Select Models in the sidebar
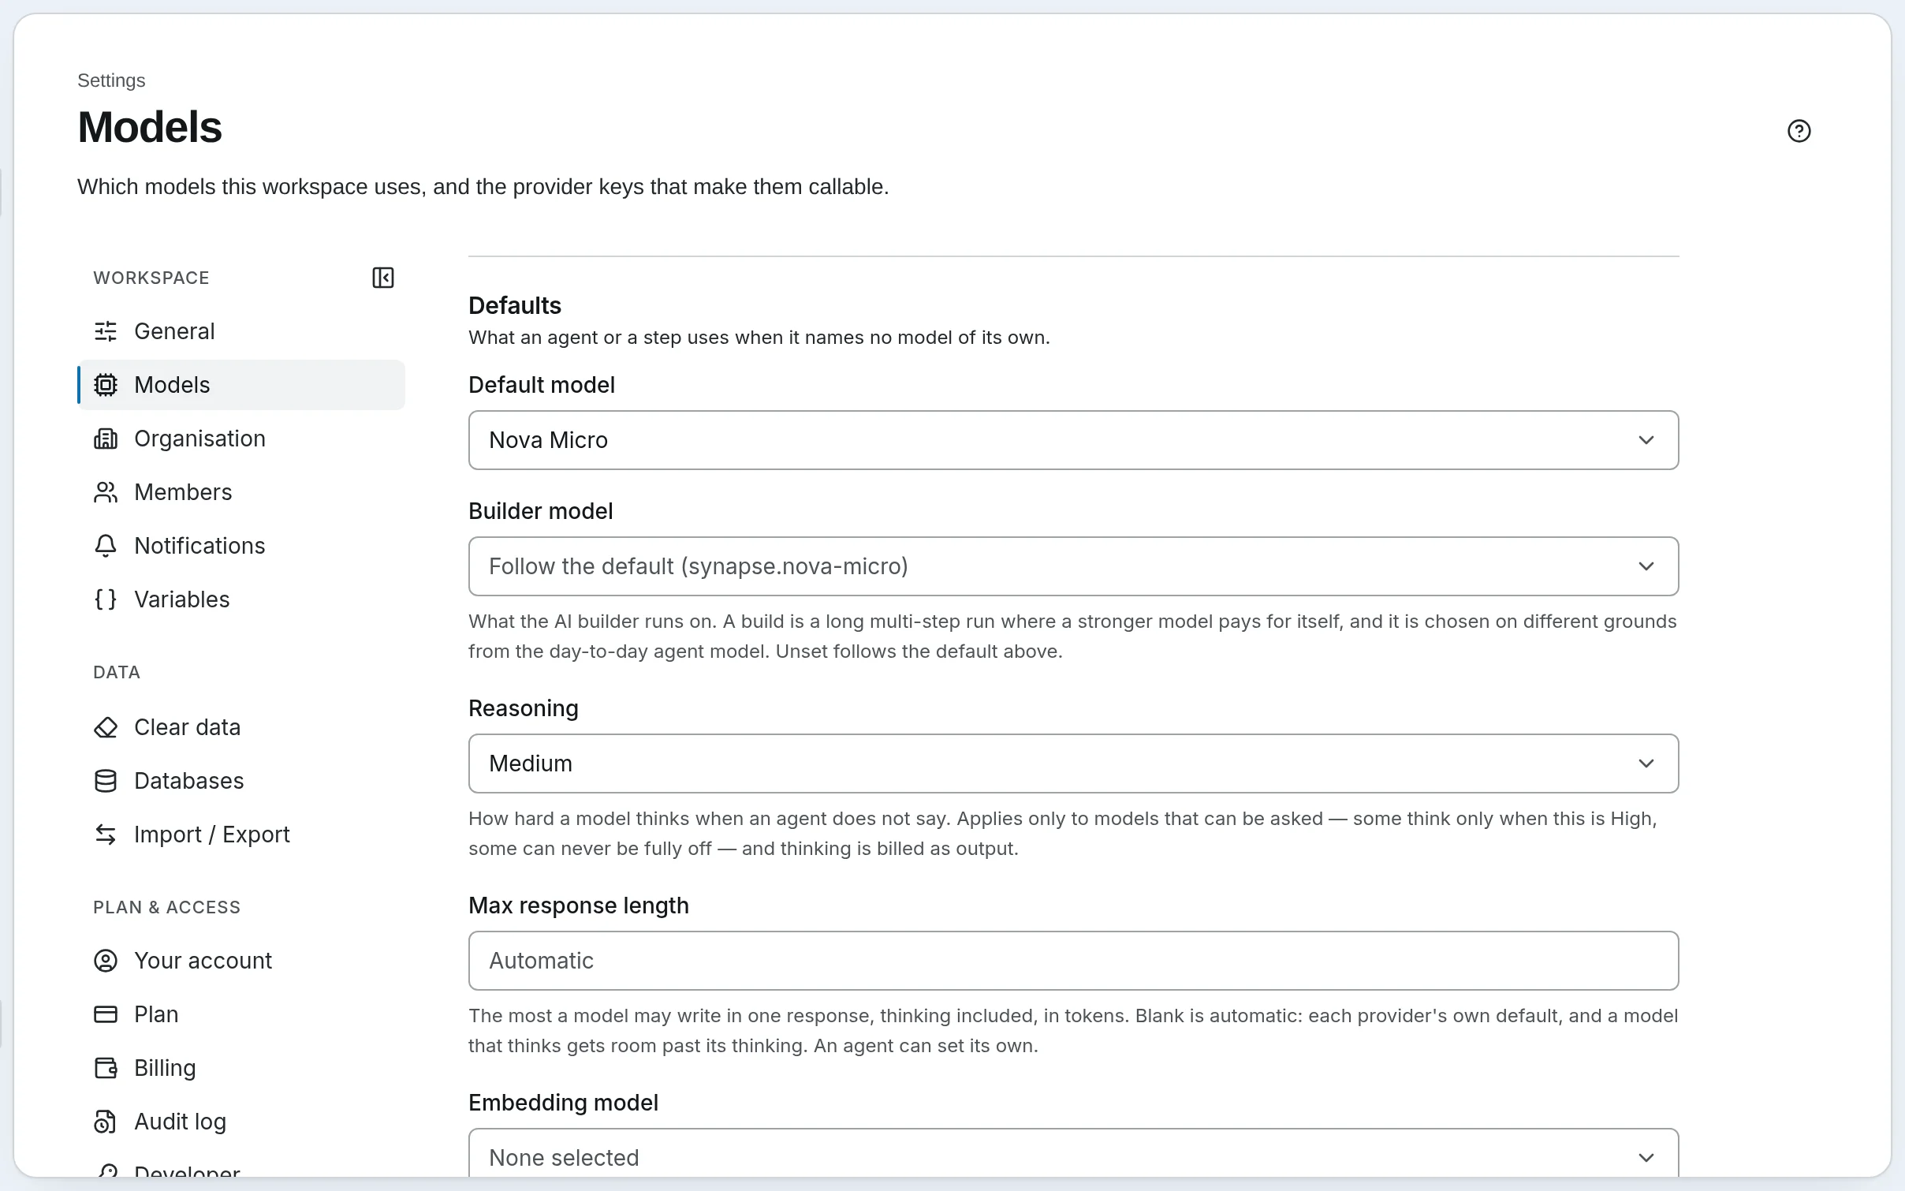Image resolution: width=1905 pixels, height=1191 pixels. click(241, 385)
